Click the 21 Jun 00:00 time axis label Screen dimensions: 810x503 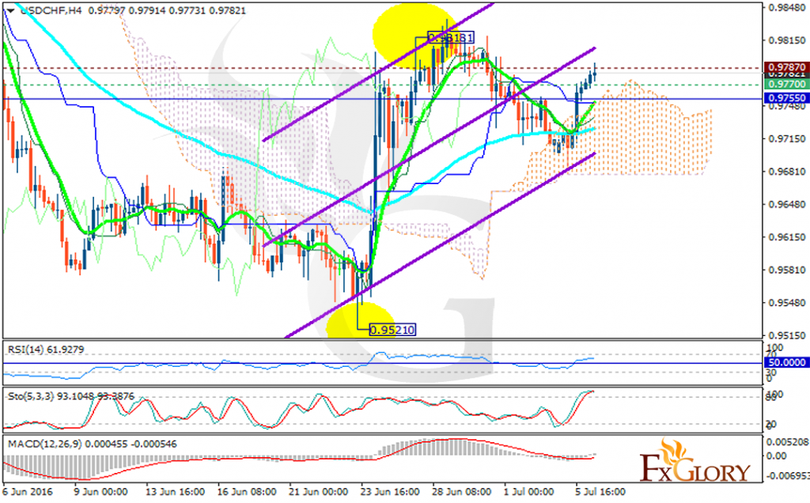point(318,492)
